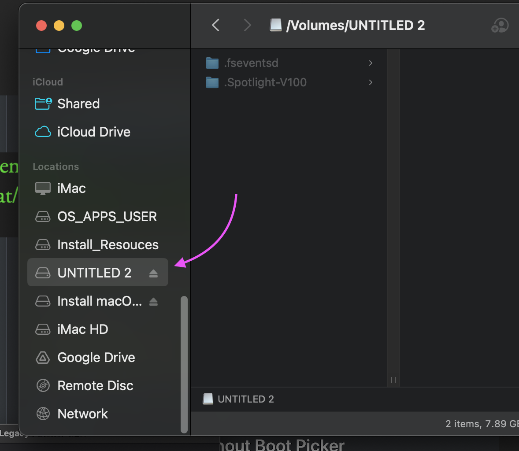The image size is (519, 451).
Task: Click the drive icon beside iMac HD
Action: [43, 329]
